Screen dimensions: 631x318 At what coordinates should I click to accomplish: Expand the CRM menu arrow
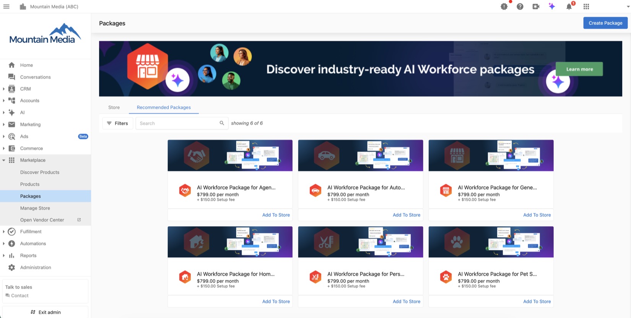4,89
